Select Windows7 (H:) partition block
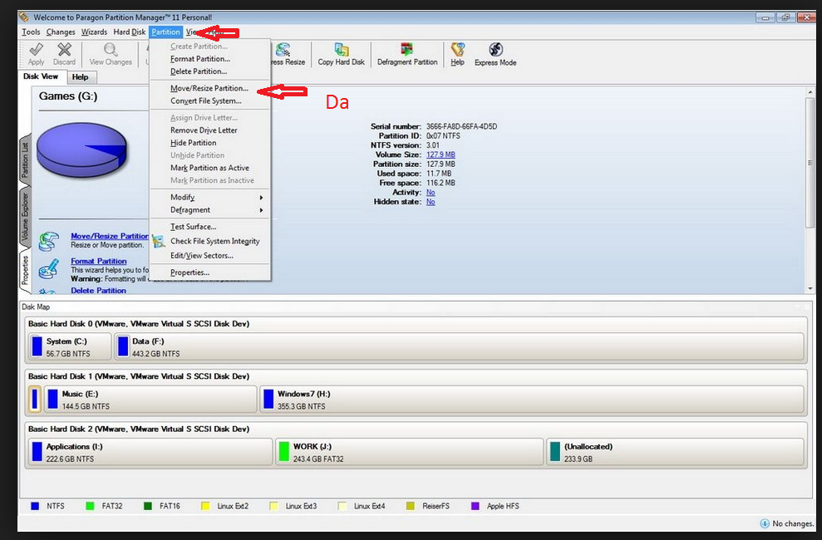This screenshot has height=540, width=822. click(532, 399)
